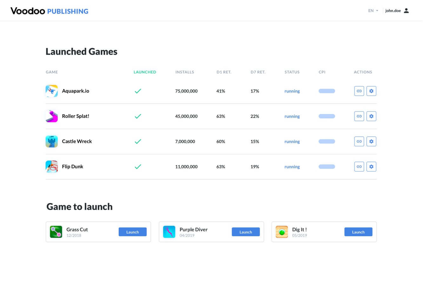Open settings gear for Roller Splat!

[371, 116]
